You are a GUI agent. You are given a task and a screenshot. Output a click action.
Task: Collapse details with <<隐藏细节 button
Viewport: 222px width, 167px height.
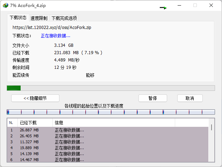35,98
